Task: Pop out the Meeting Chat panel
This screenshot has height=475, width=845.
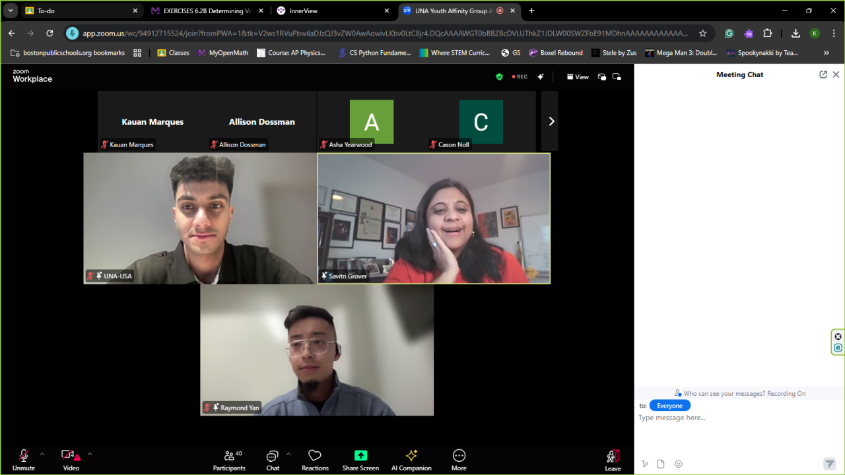Action: click(x=823, y=75)
